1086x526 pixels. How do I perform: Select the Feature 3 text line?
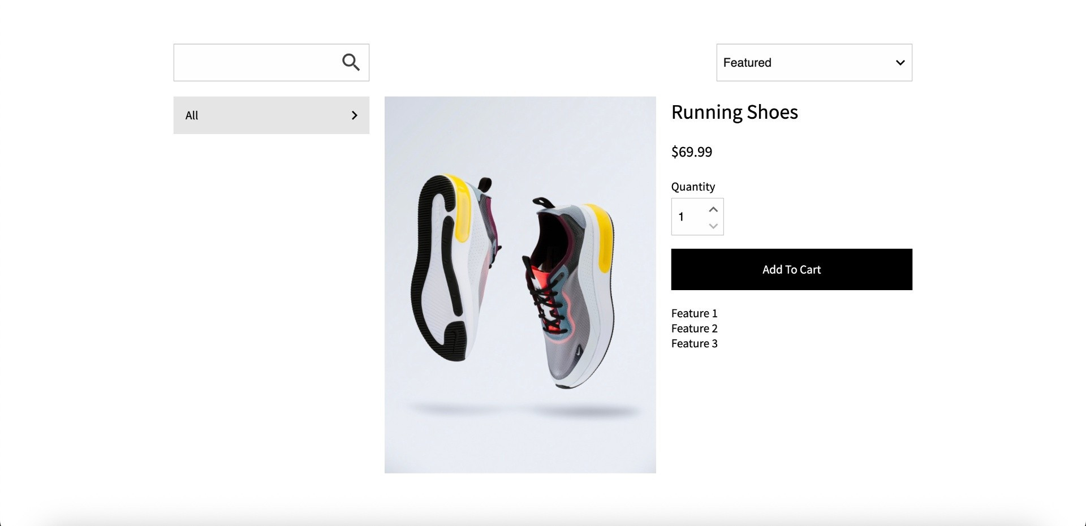[x=694, y=344]
